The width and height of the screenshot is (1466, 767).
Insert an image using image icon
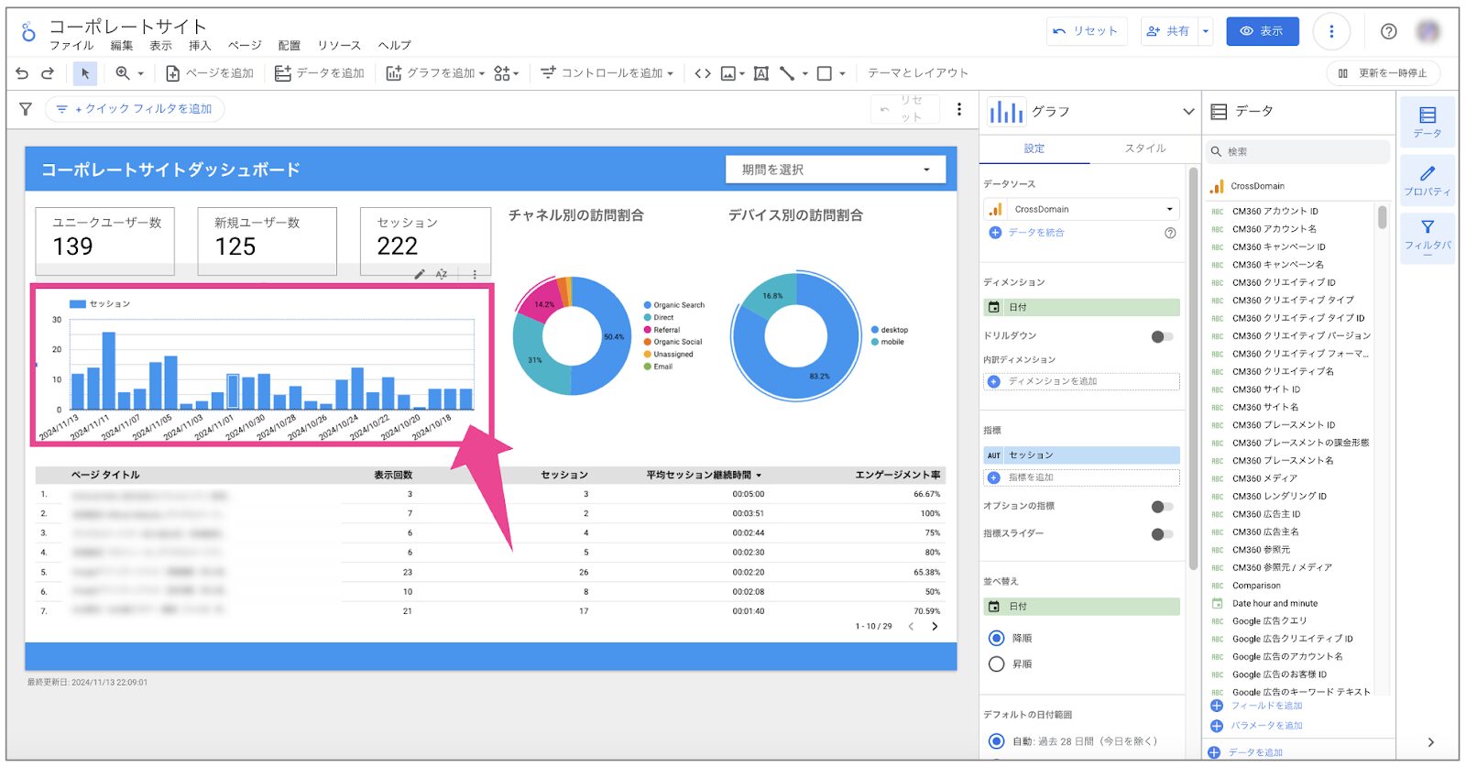point(728,73)
